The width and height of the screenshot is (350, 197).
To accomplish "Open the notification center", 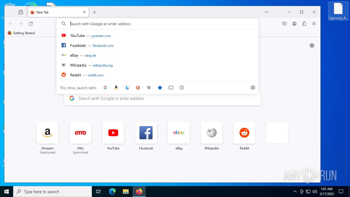I will tap(341, 192).
